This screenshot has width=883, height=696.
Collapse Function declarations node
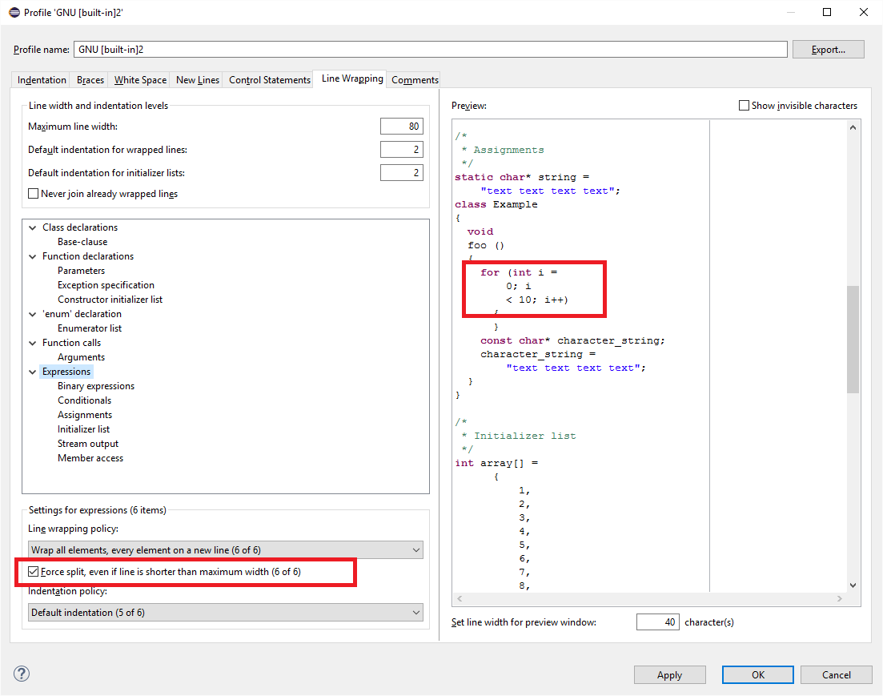(33, 256)
